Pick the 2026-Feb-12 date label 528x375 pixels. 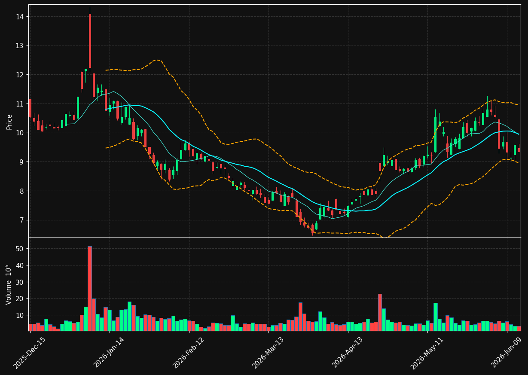[189, 353]
